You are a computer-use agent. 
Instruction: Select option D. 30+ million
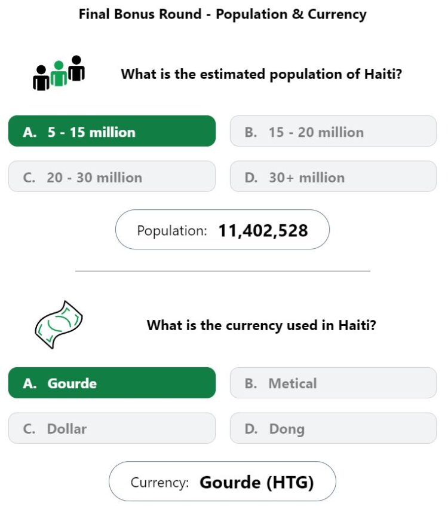point(333,176)
